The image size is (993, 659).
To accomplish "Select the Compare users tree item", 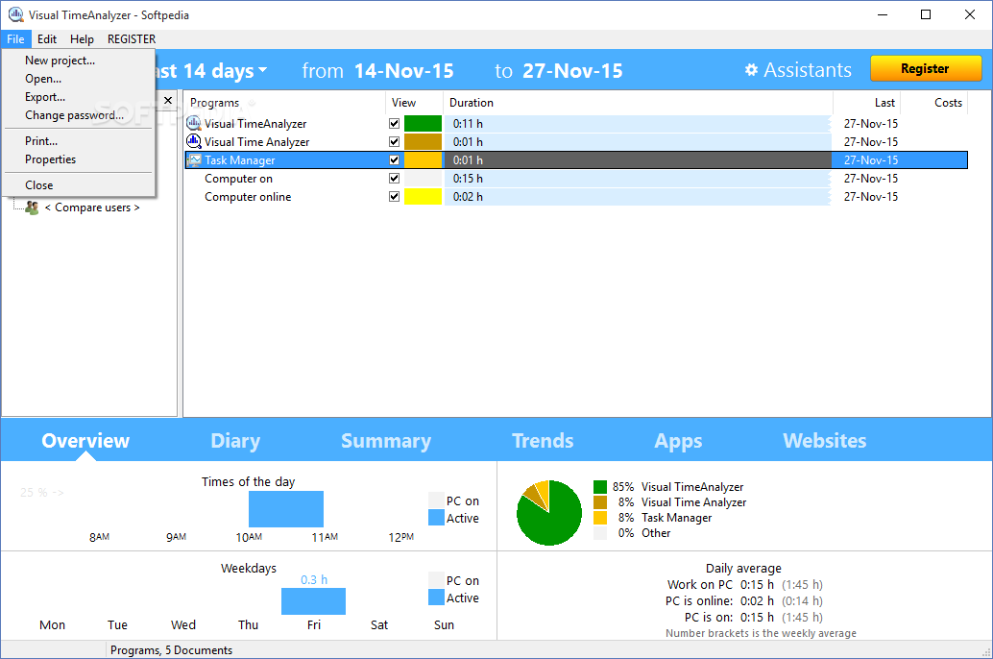I will (x=92, y=207).
